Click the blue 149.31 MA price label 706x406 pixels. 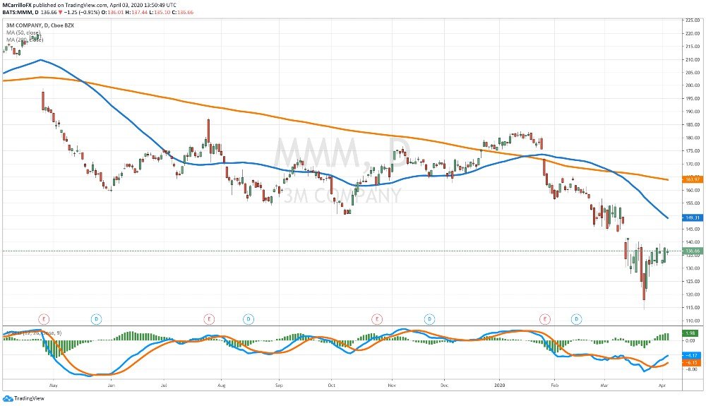(x=693, y=218)
